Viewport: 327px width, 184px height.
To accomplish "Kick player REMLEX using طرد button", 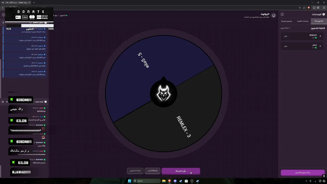I will [285, 36].
